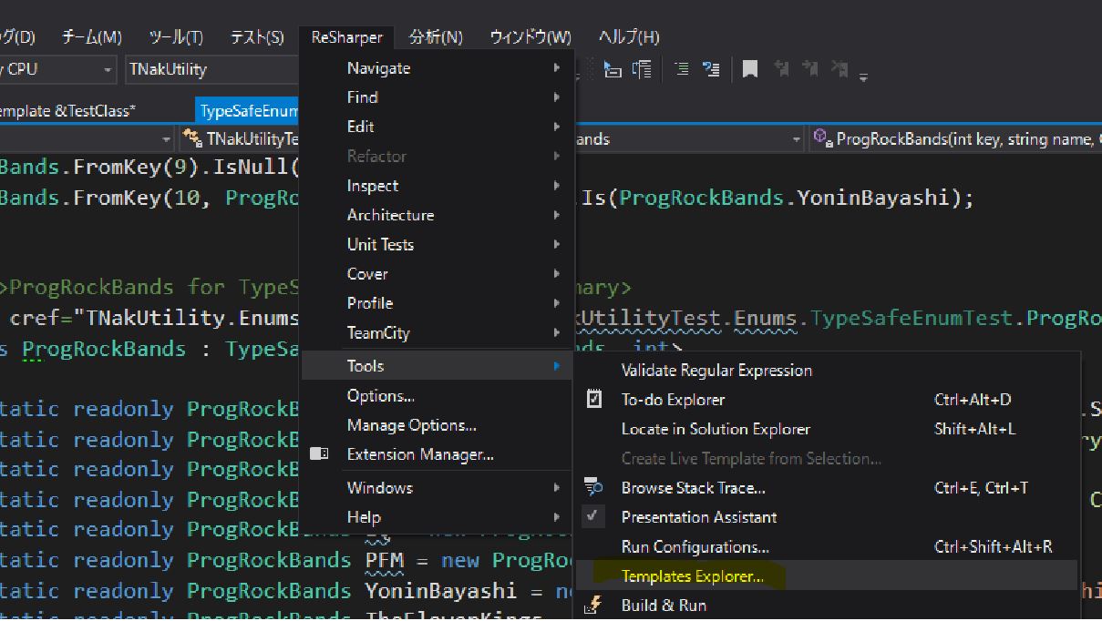This screenshot has height=621, width=1102.
Task: Click the To-do Explorer clipboard icon
Action: pyautogui.click(x=594, y=399)
